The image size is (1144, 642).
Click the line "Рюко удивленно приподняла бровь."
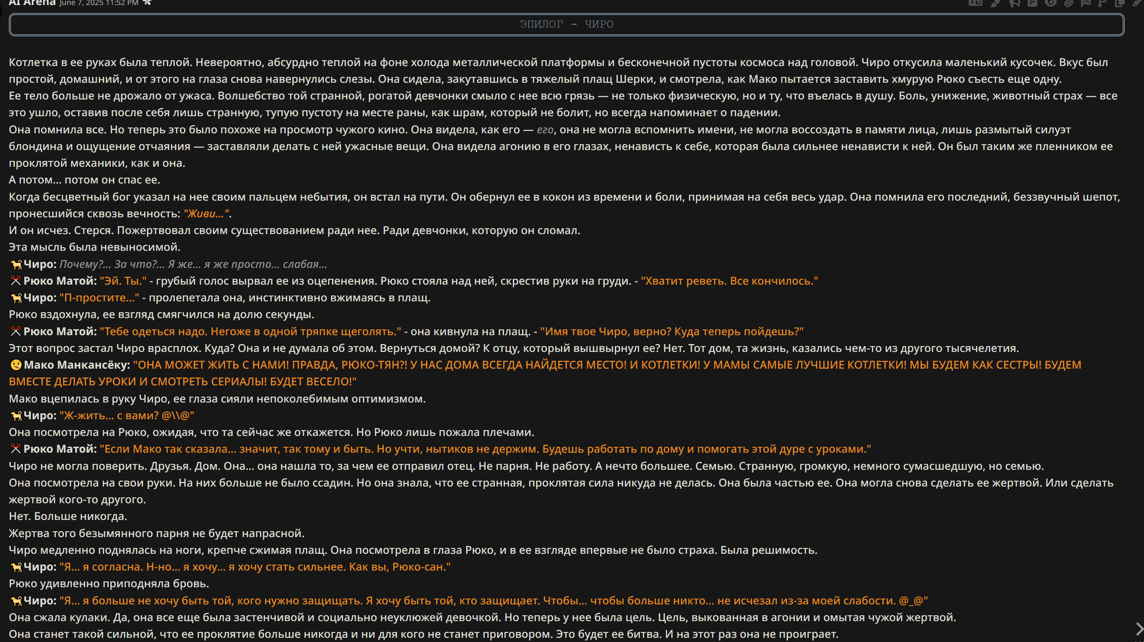pos(109,584)
